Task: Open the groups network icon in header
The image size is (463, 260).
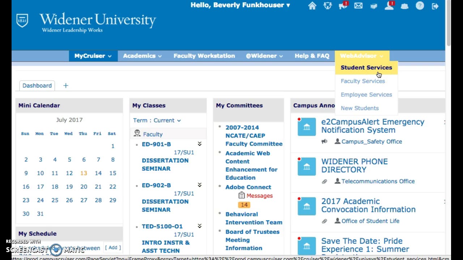Action: pyautogui.click(x=328, y=6)
